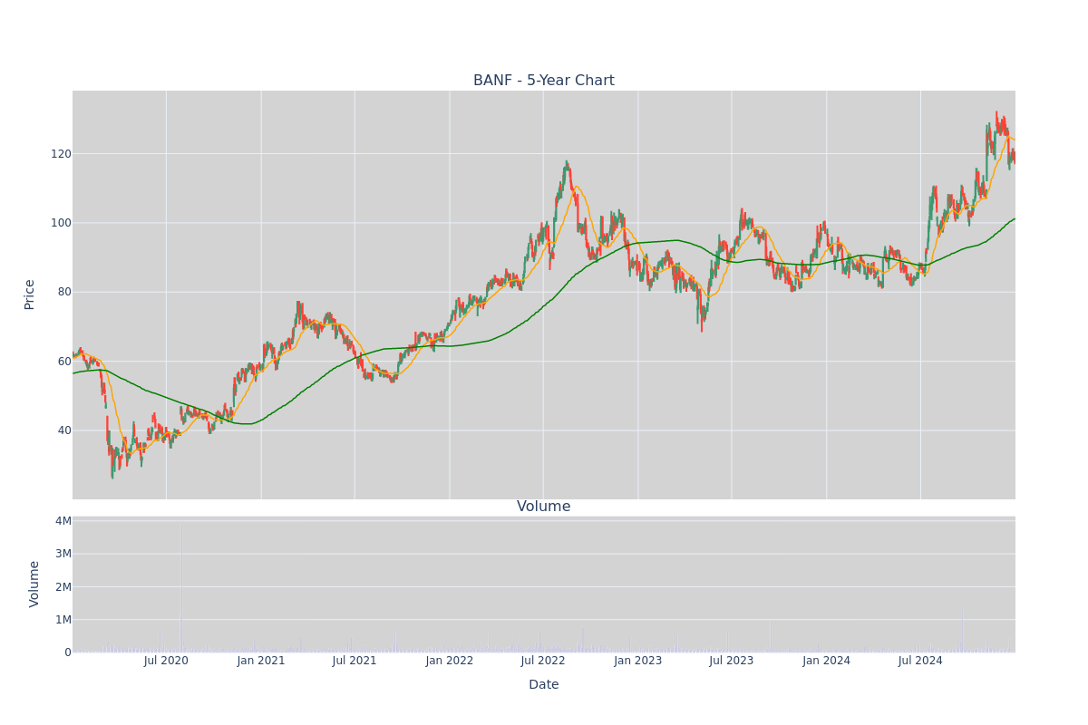Click the volume tick label "1M"
This screenshot has height=725, width=1088.
(x=63, y=620)
